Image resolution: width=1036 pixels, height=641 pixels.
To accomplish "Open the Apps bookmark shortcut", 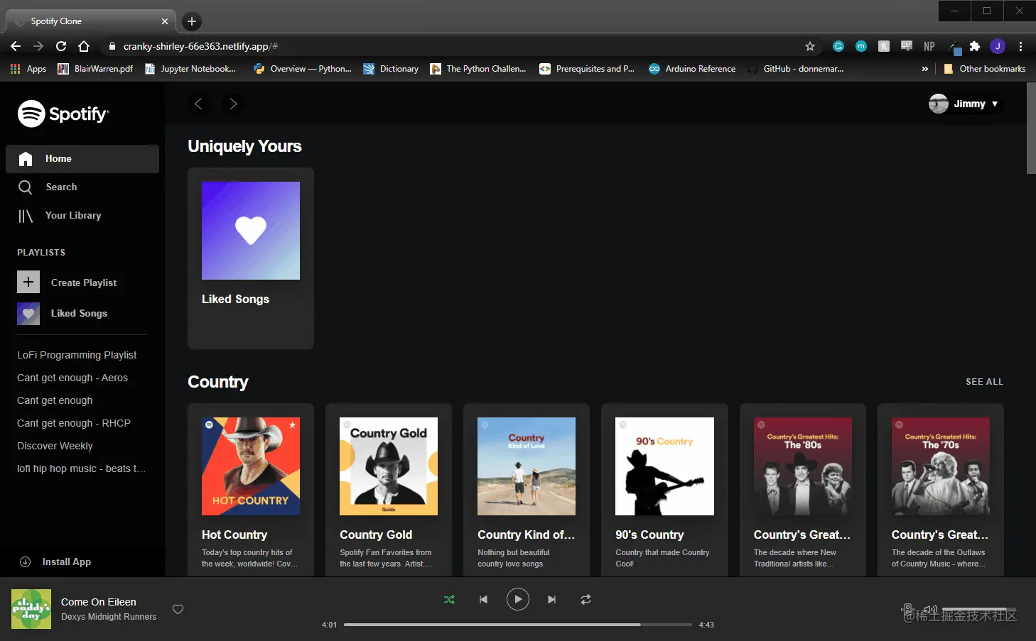I will coord(28,69).
